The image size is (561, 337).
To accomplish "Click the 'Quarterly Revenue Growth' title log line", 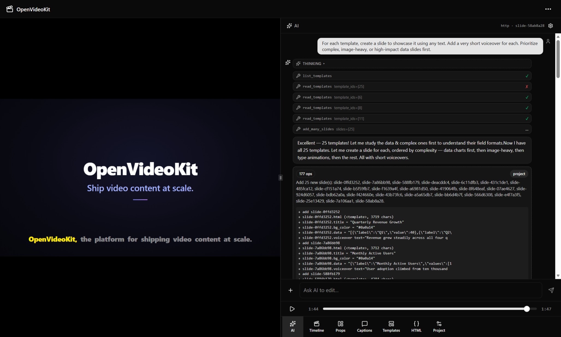I will coord(351,222).
